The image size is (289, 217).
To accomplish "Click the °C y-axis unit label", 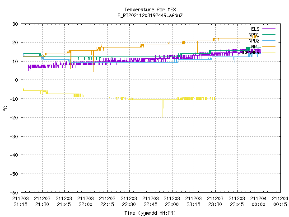I will [5, 108].
